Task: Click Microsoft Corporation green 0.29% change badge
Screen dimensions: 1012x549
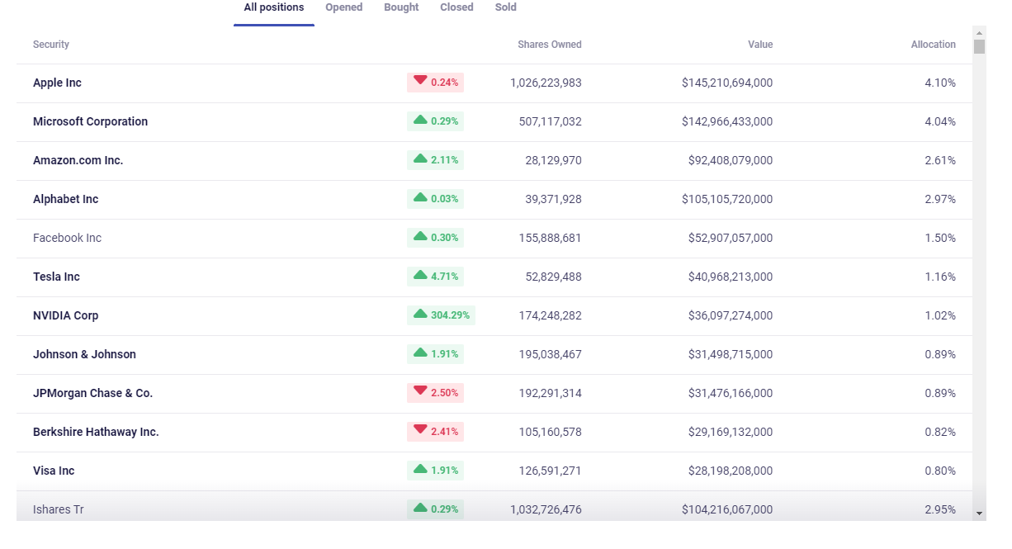Action: 435,121
